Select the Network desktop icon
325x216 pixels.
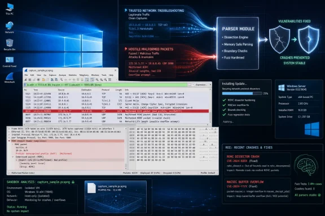pyautogui.click(x=10, y=28)
